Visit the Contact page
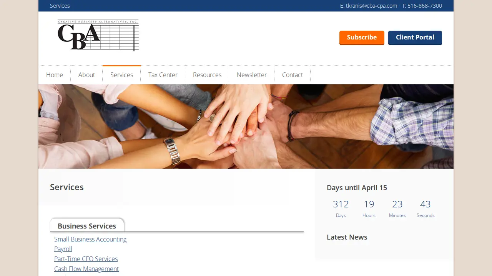This screenshot has height=276, width=492. coord(293,75)
